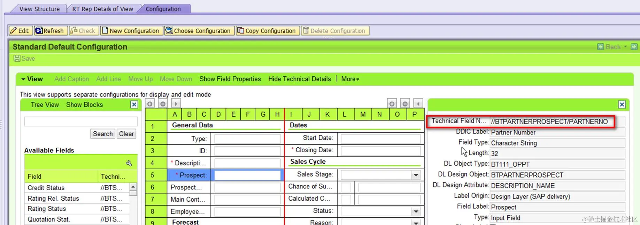Select the Configuration tab
Screen dimensions: 640x225
(x=163, y=9)
